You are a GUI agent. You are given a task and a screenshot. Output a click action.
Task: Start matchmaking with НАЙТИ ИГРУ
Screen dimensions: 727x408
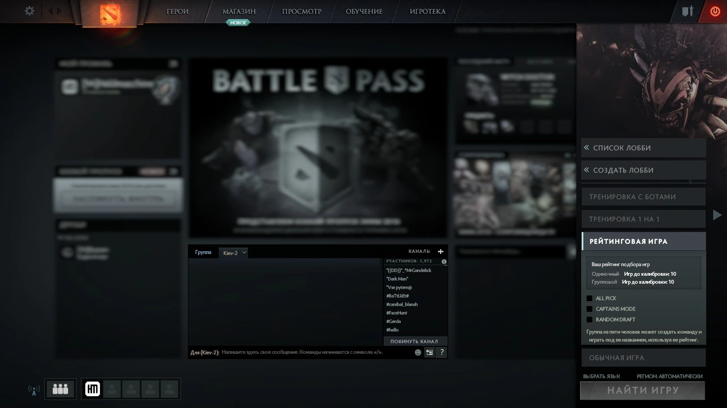point(643,390)
